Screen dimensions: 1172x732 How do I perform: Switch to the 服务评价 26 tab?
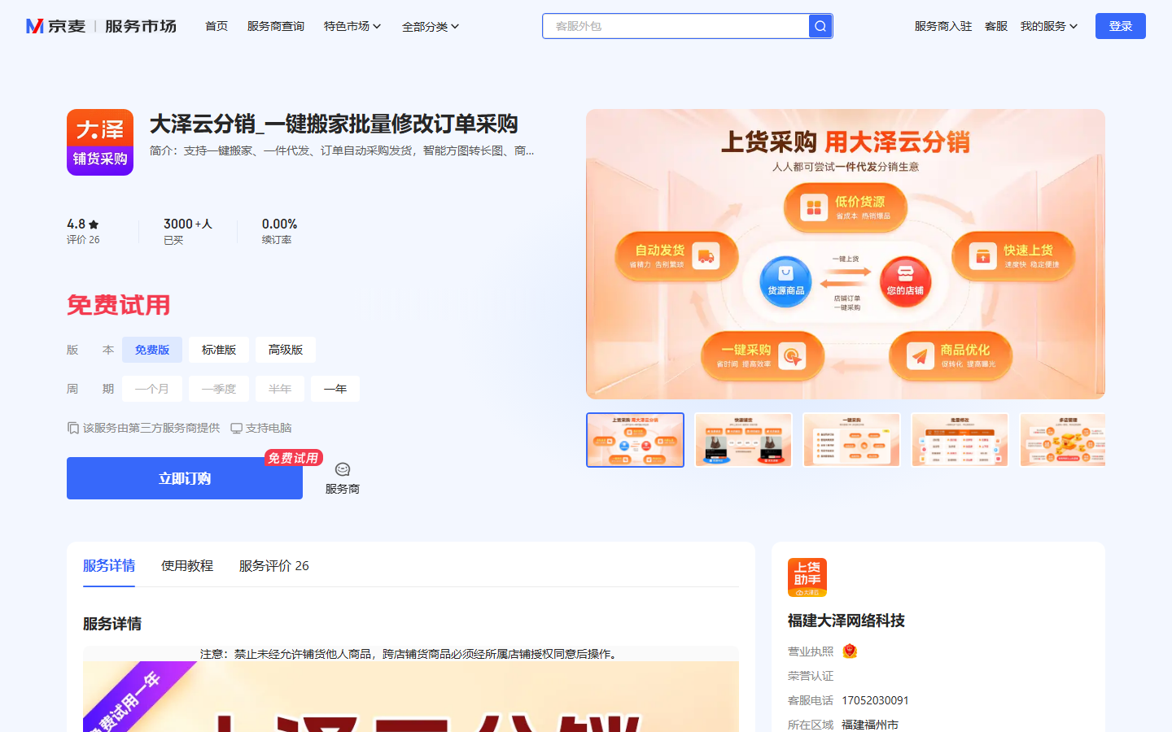tap(274, 565)
